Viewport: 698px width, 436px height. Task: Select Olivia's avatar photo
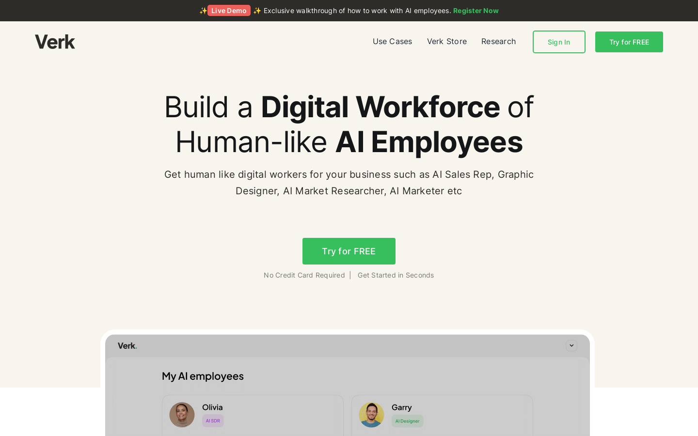[182, 415]
